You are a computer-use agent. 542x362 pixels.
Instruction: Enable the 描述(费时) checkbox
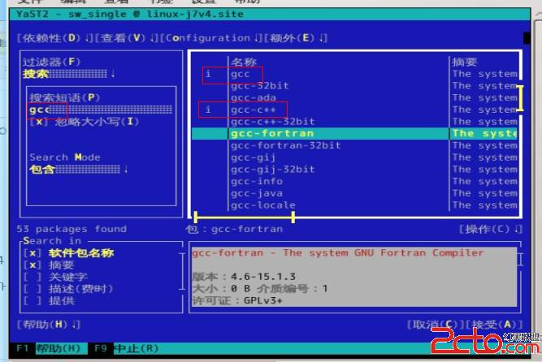[68, 289]
